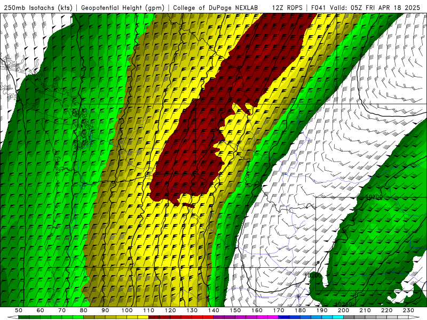
Task: Click the 220 label on the color bar
Action: coord(387,310)
